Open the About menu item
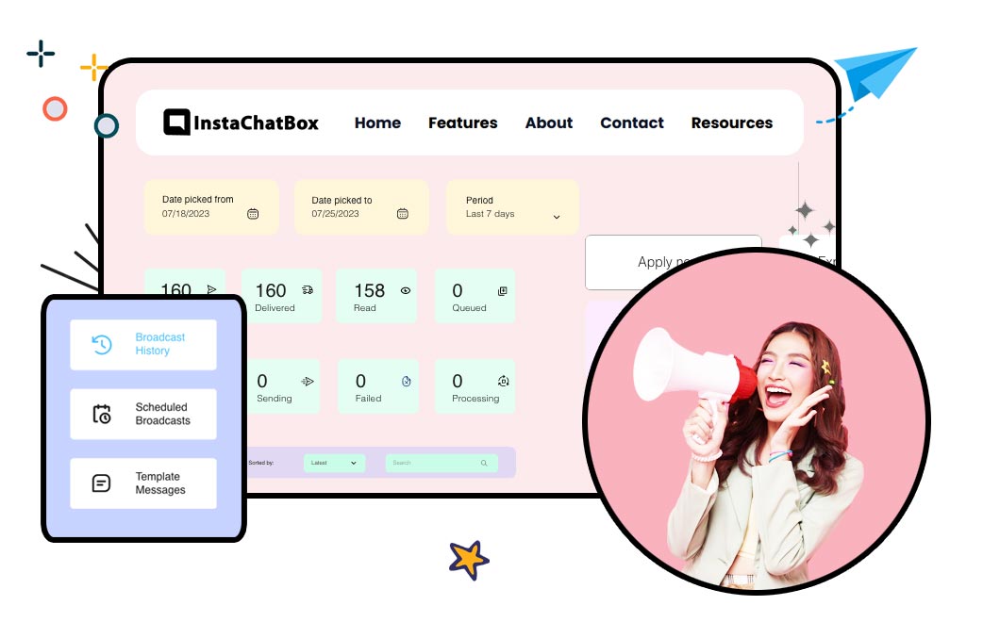Viewport: 983px width, 622px height. pyautogui.click(x=548, y=123)
